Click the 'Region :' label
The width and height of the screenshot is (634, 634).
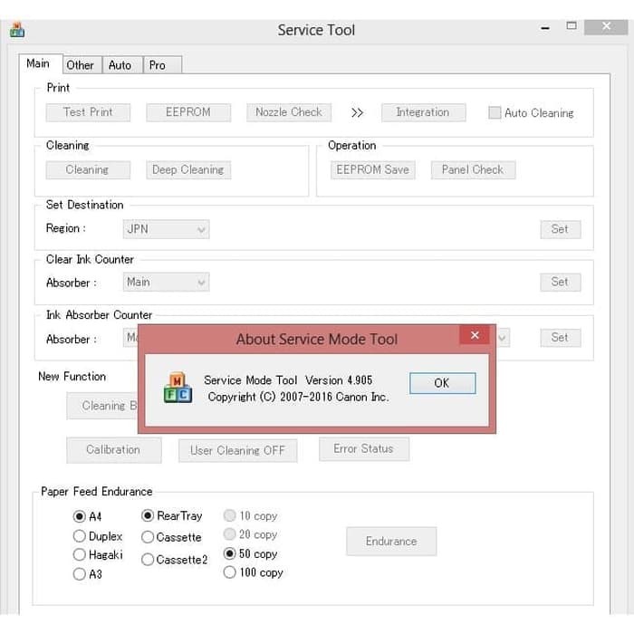pyautogui.click(x=66, y=228)
